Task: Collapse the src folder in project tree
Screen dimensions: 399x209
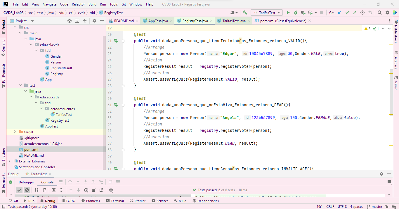Action: tap(15, 27)
